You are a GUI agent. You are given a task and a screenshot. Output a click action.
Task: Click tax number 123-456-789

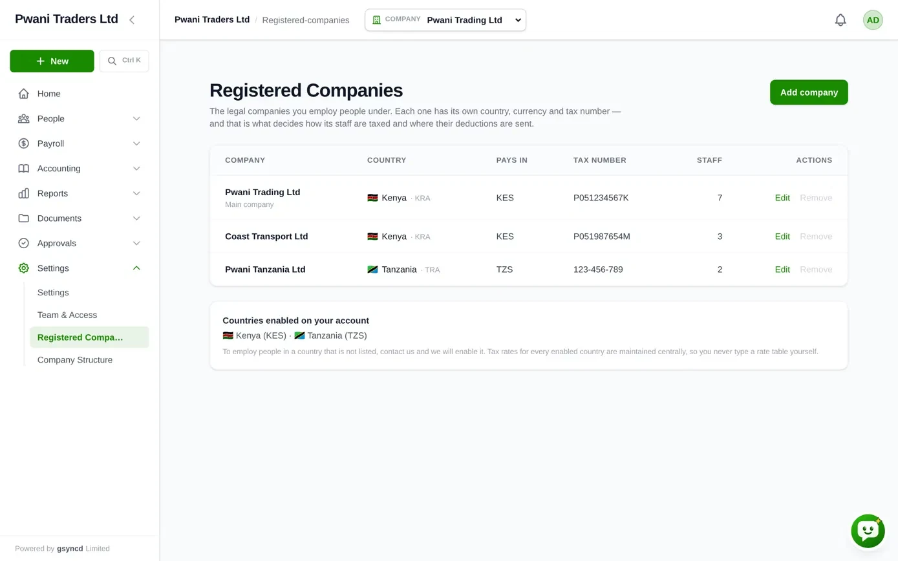(598, 270)
